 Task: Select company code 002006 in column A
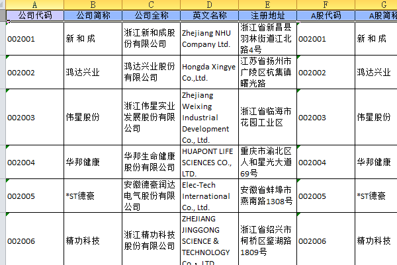click(x=34, y=239)
